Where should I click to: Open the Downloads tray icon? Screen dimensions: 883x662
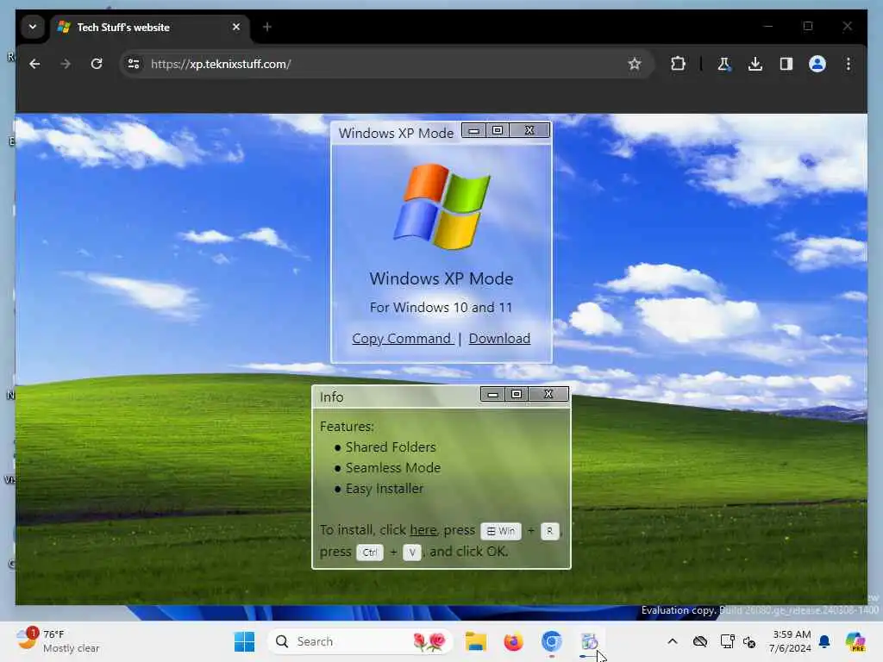coord(755,64)
